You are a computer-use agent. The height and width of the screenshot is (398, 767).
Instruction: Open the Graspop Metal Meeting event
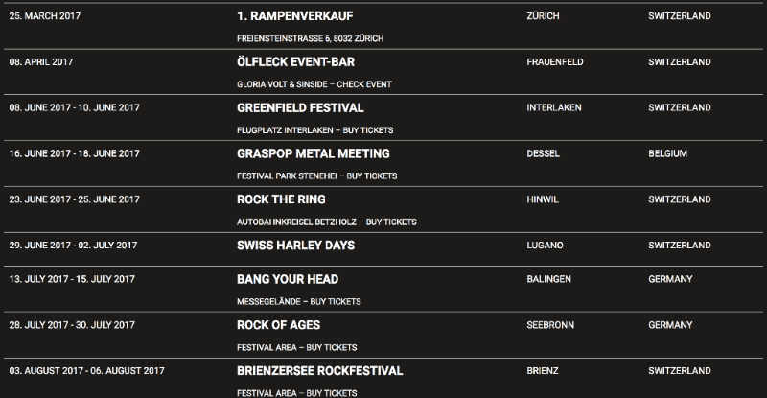pos(313,153)
